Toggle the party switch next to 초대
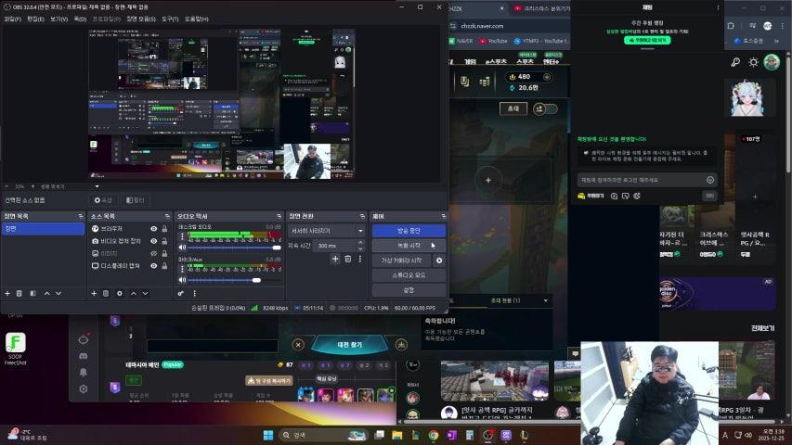This screenshot has height=445, width=792. click(x=545, y=109)
